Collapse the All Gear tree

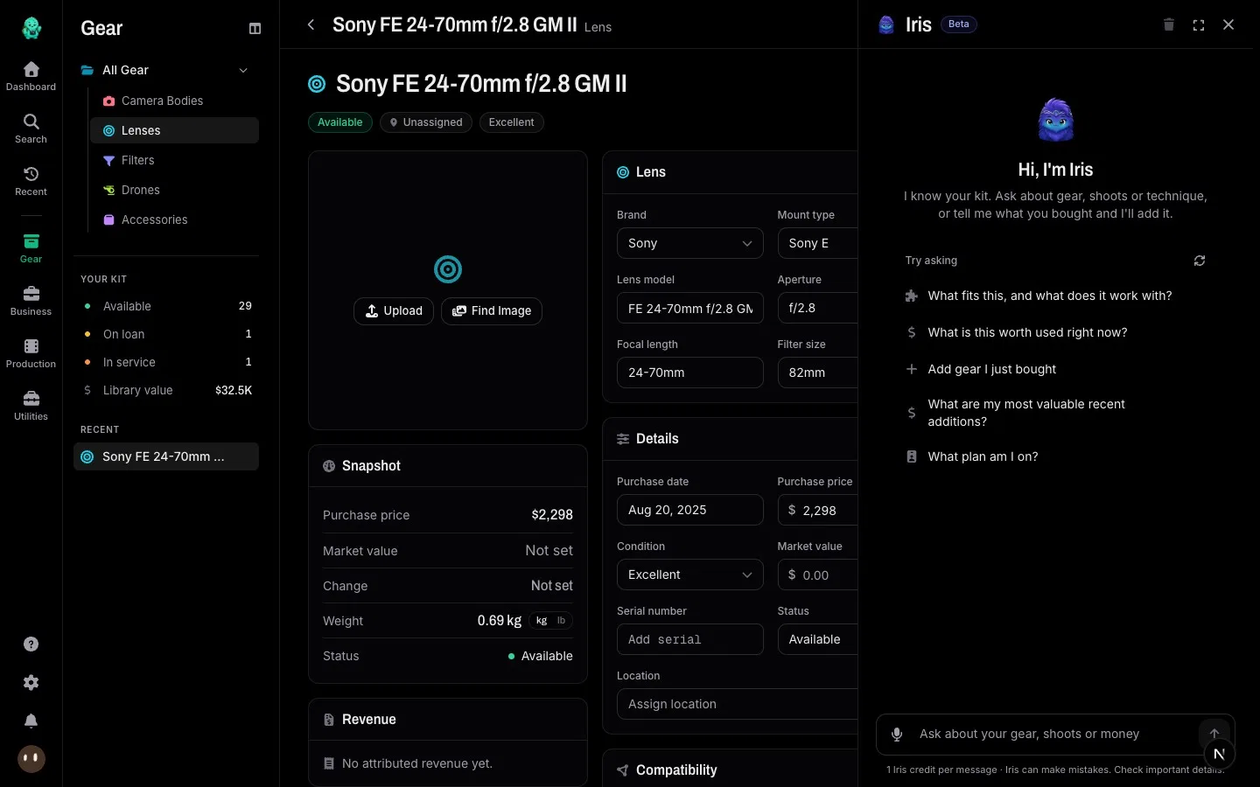243,71
